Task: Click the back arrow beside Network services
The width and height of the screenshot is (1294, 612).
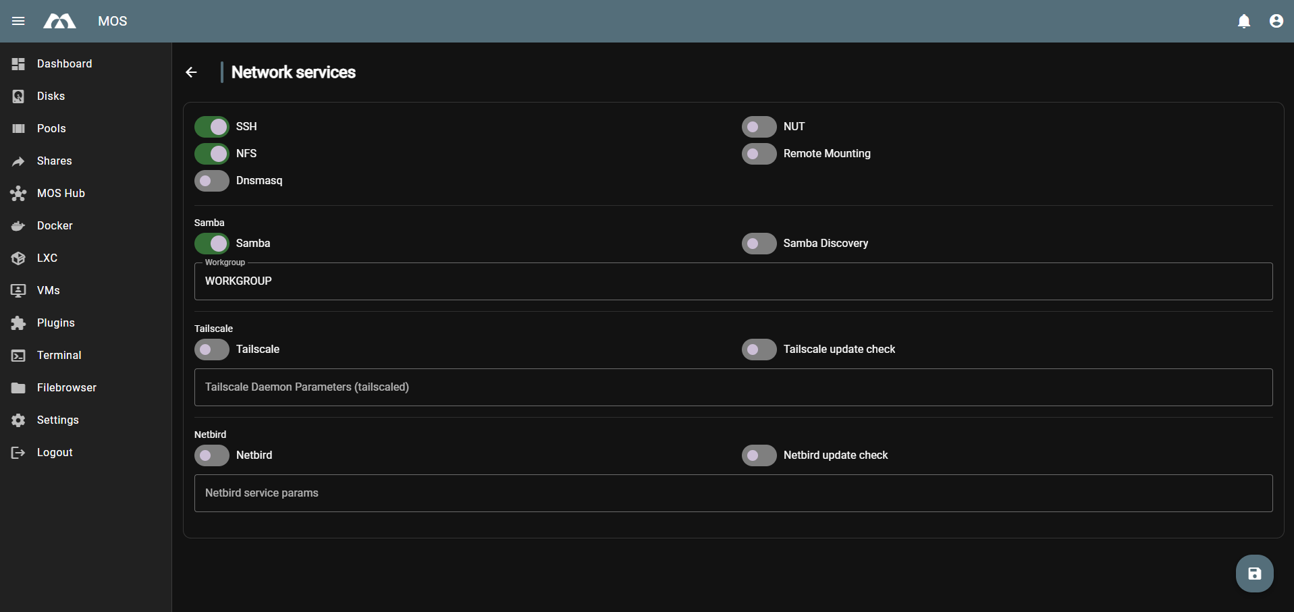Action: tap(192, 72)
